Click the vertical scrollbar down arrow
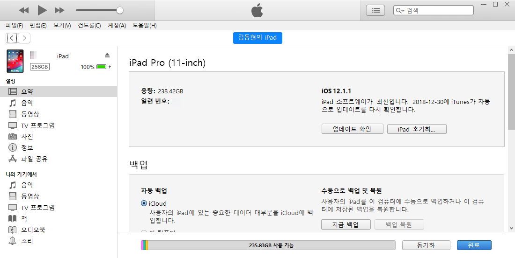 coord(511,228)
